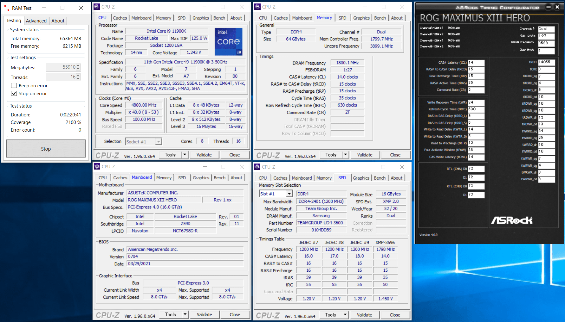Open the Bench tab in the Memory tab window
This screenshot has height=322, width=565.
click(x=380, y=18)
